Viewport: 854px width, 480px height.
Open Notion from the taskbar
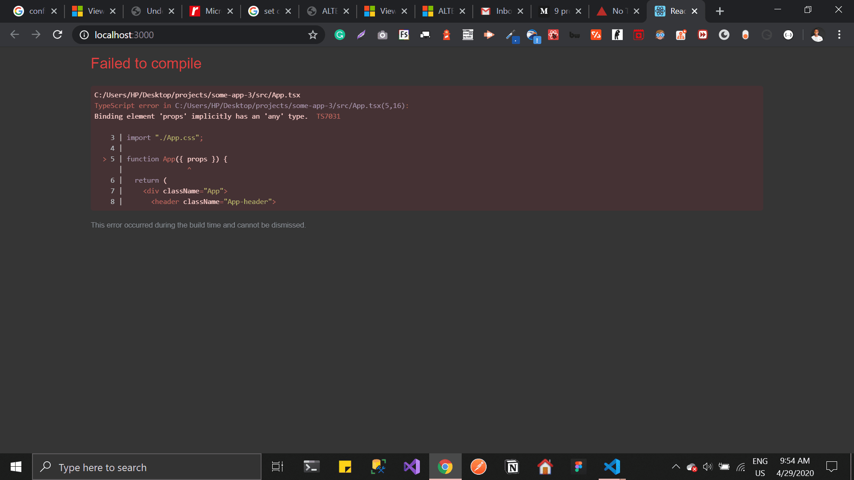point(512,467)
